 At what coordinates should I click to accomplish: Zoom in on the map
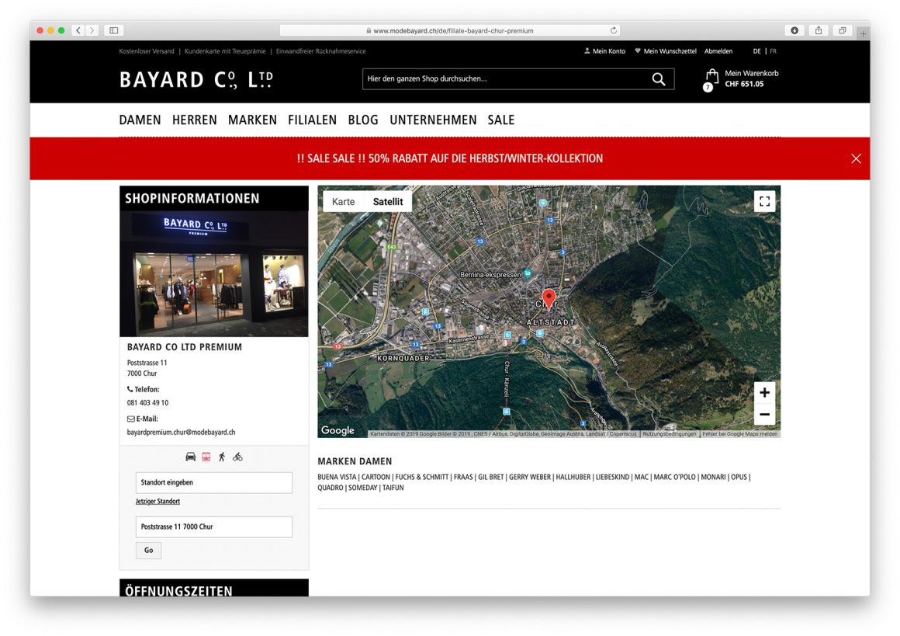[x=764, y=392]
